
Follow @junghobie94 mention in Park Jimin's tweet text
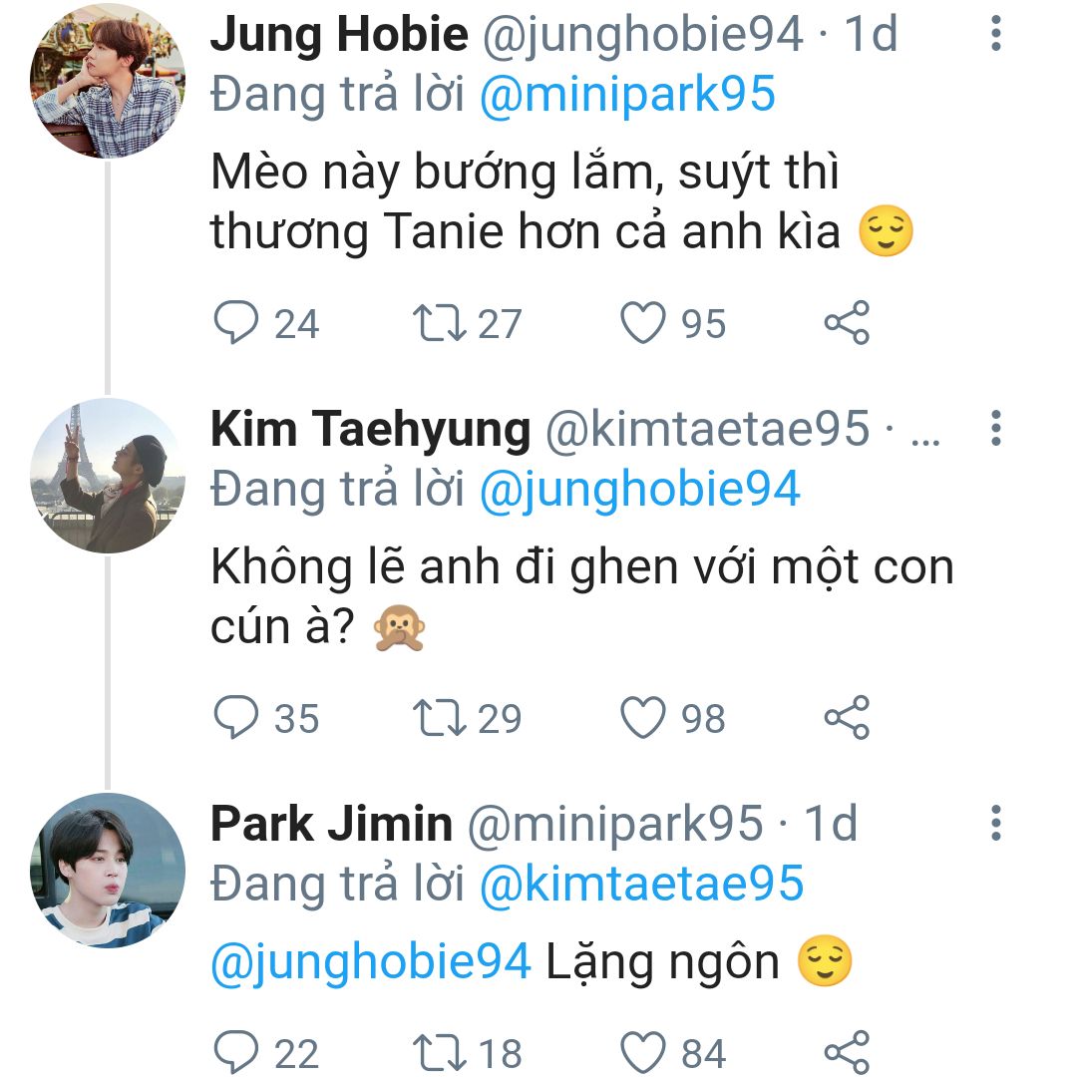[370, 962]
